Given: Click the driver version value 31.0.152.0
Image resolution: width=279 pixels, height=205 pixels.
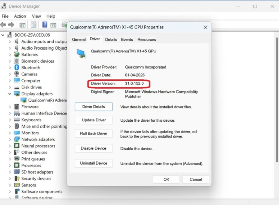Looking at the screenshot, I should 134,83.
